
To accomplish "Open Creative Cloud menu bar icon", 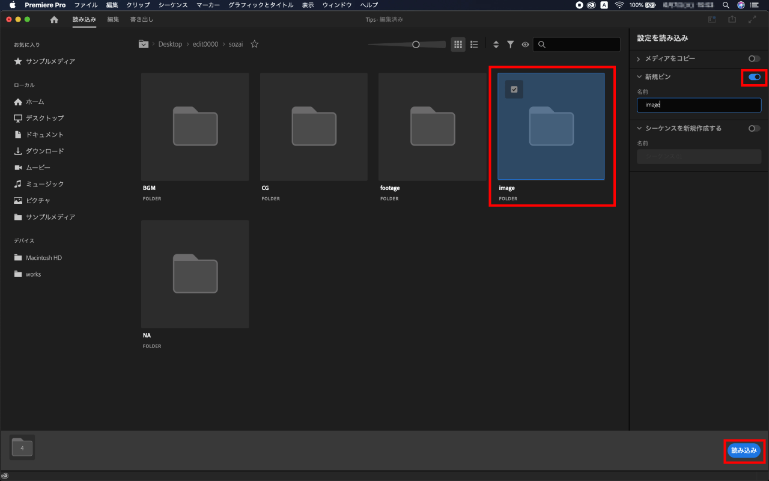I will [591, 5].
